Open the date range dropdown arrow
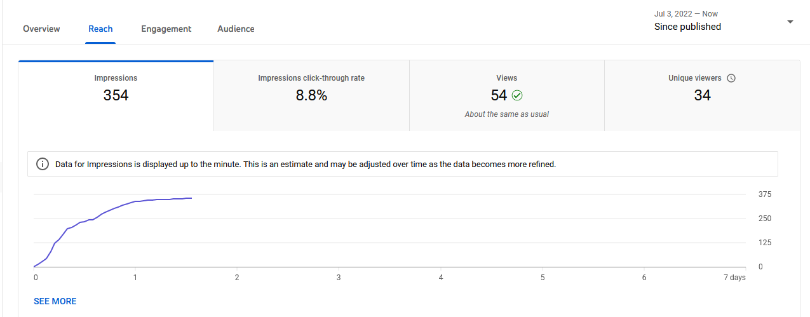 (790, 22)
